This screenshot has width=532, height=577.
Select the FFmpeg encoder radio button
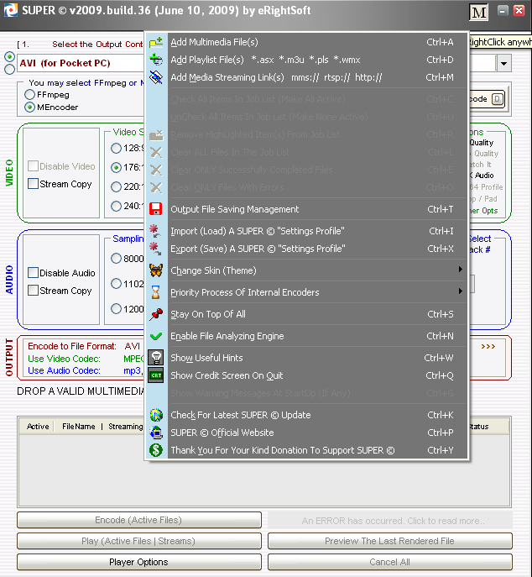(30, 96)
